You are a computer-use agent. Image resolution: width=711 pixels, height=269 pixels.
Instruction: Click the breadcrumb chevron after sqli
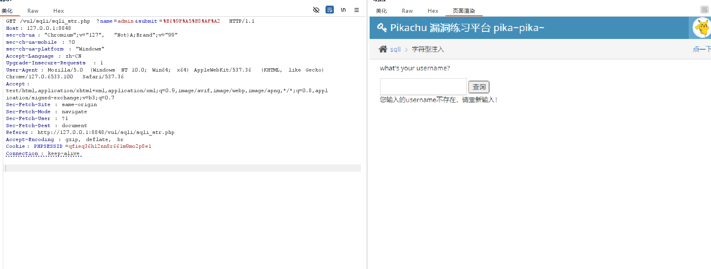pyautogui.click(x=406, y=50)
